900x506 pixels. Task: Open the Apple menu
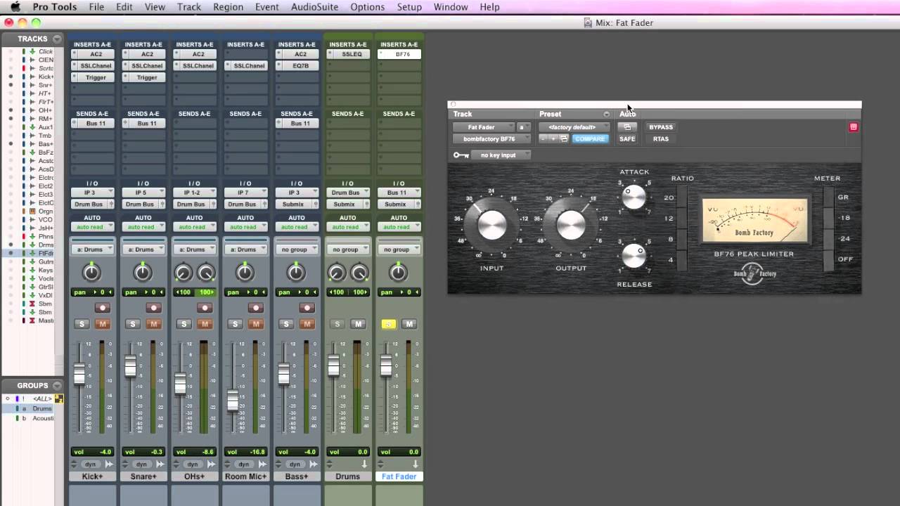click(15, 7)
